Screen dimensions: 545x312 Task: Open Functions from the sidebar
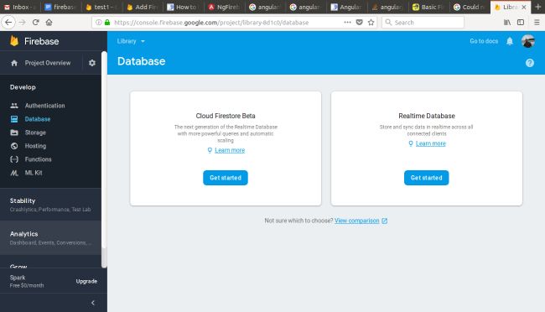(x=38, y=159)
